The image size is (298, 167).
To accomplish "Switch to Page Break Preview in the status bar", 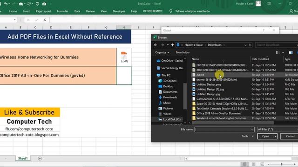I will [x=262, y=164].
